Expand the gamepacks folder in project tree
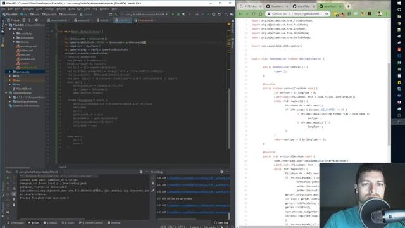The width and height of the screenshot is (405, 228). pos(10,72)
